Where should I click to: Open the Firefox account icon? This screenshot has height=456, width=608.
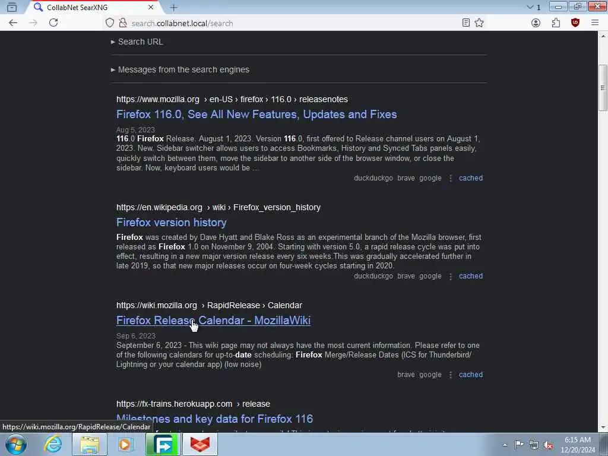pos(536,23)
